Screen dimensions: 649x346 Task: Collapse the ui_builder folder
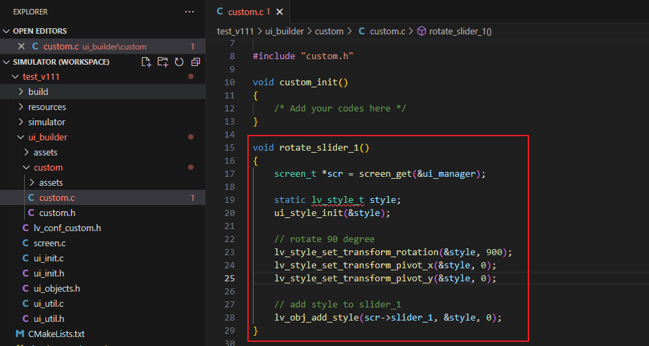21,138
